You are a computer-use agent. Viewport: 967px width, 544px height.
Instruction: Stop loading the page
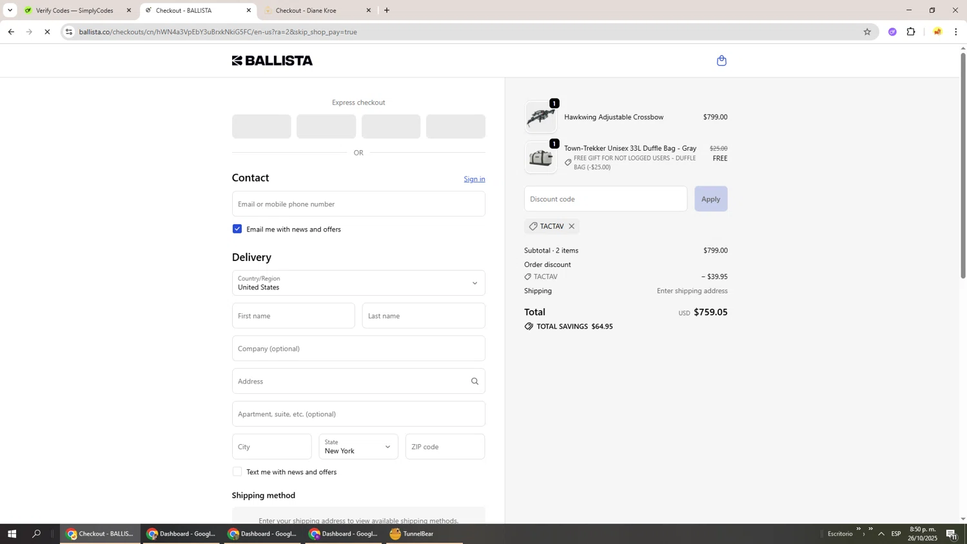click(x=47, y=32)
